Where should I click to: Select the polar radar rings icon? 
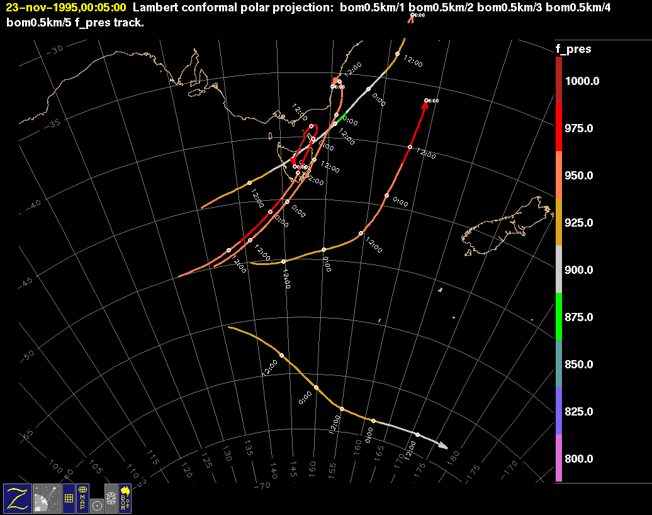pos(111,498)
